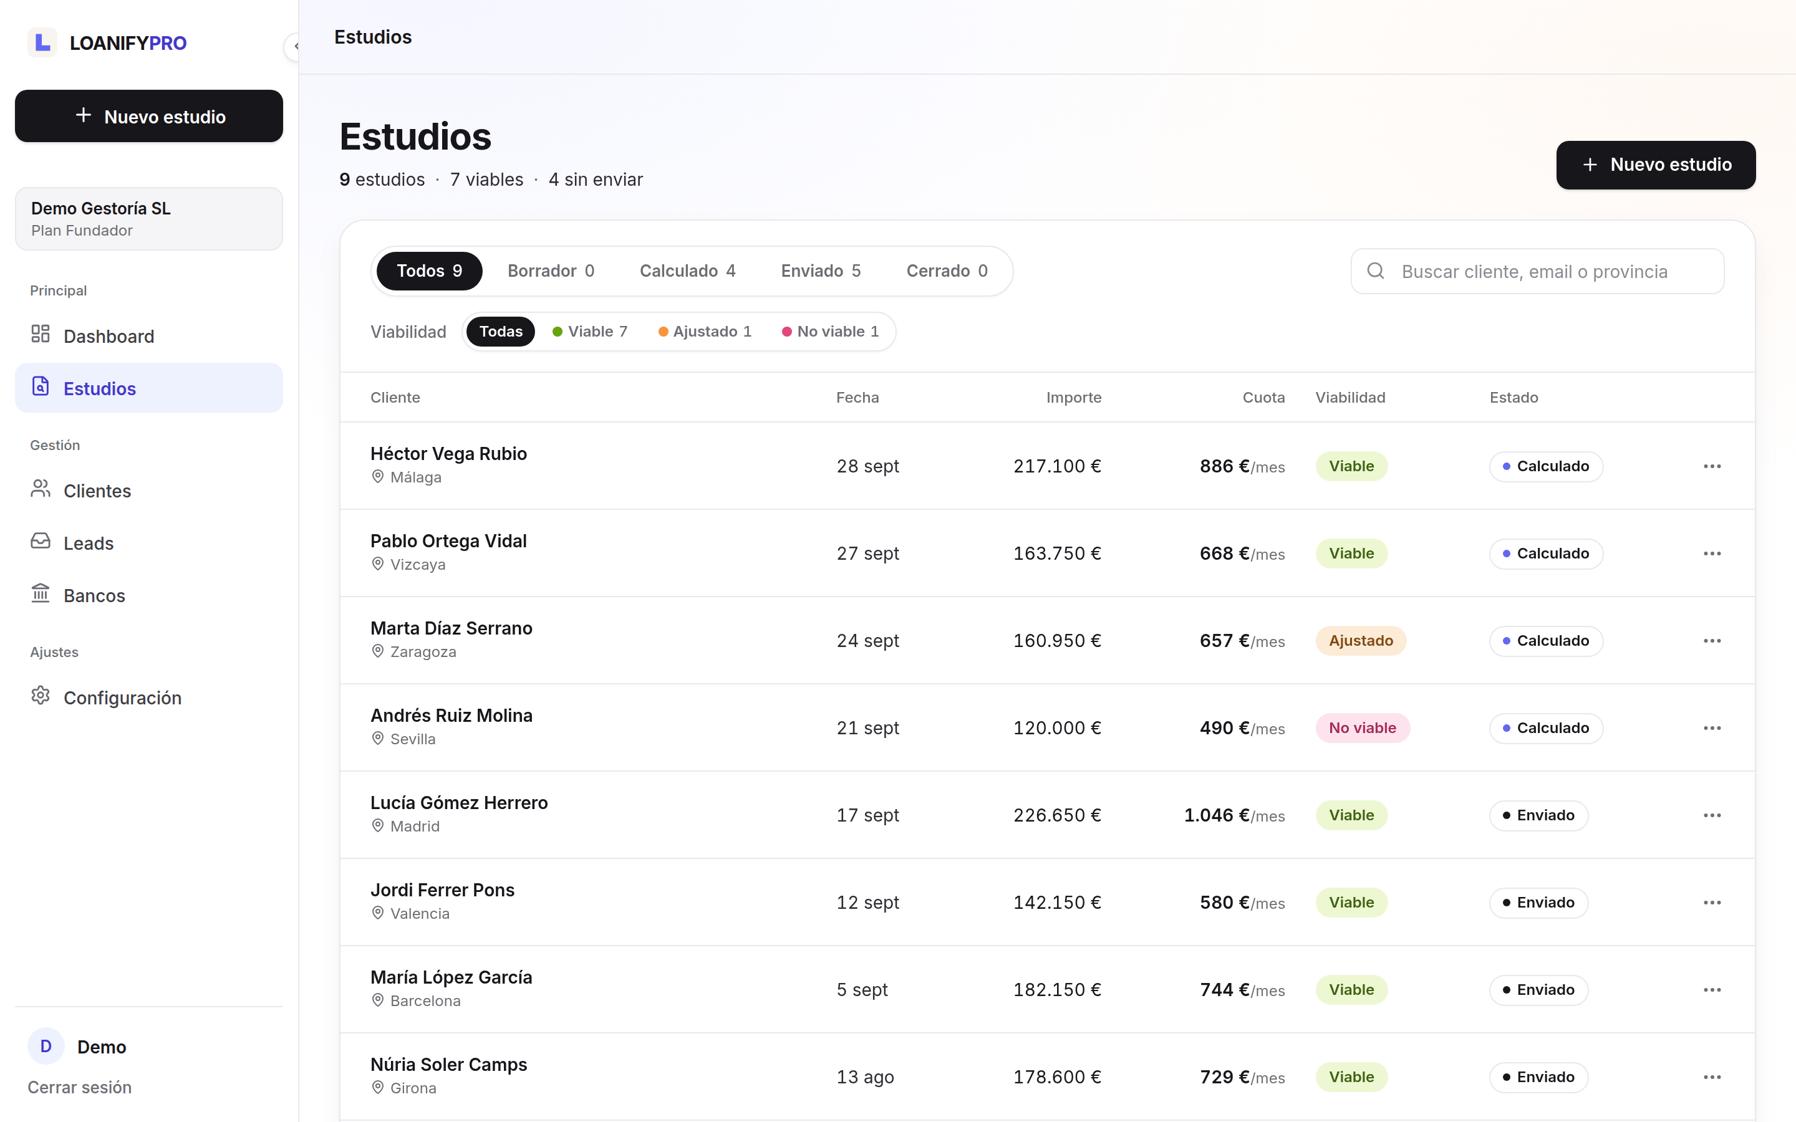Switch to the Cerrado tab
The width and height of the screenshot is (1796, 1122).
947,271
